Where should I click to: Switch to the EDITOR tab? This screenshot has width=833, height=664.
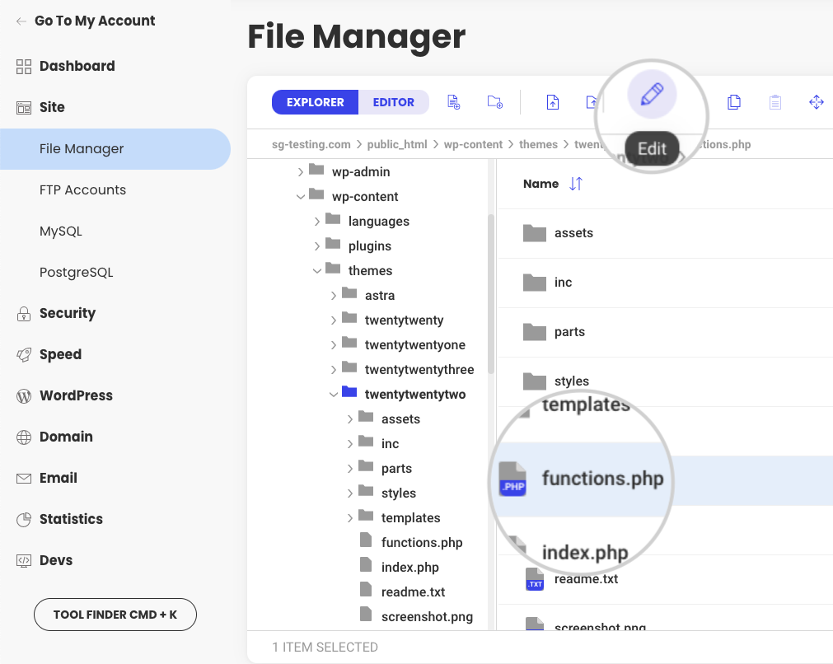click(394, 102)
